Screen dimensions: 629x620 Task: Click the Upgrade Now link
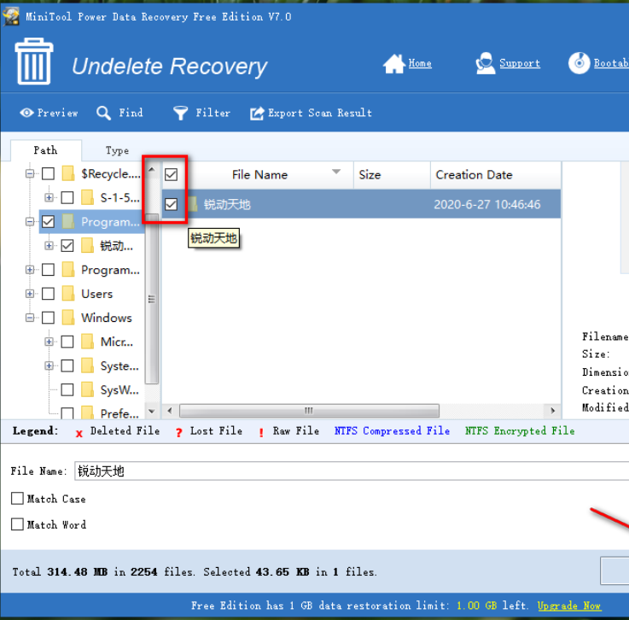tap(568, 605)
